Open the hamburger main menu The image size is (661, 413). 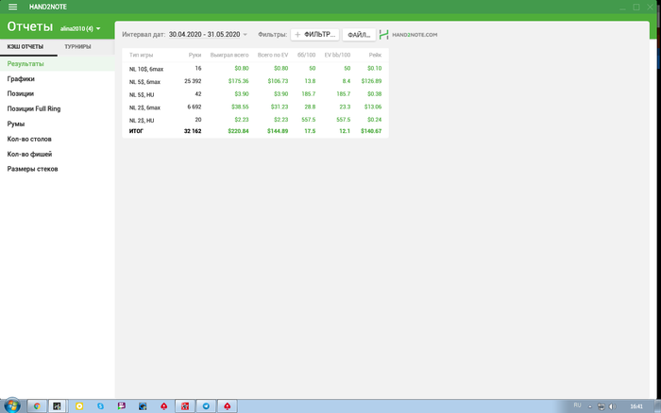[12, 7]
